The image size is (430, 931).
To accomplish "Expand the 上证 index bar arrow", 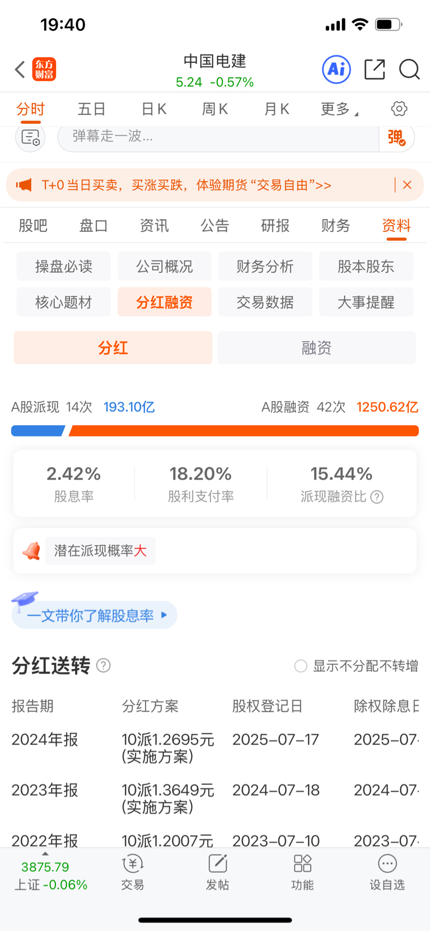I will click(45, 854).
